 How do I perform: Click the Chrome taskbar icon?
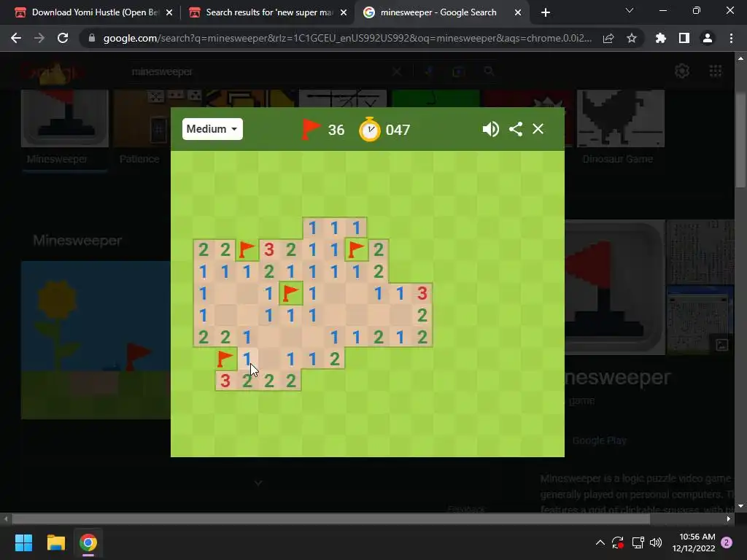(x=88, y=542)
